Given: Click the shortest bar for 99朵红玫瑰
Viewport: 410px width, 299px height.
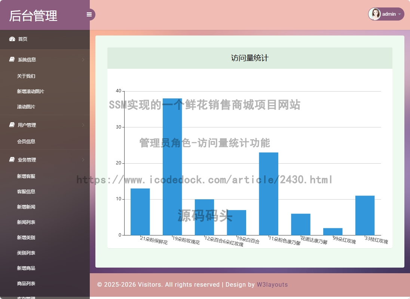Looking at the screenshot, I should [x=333, y=232].
